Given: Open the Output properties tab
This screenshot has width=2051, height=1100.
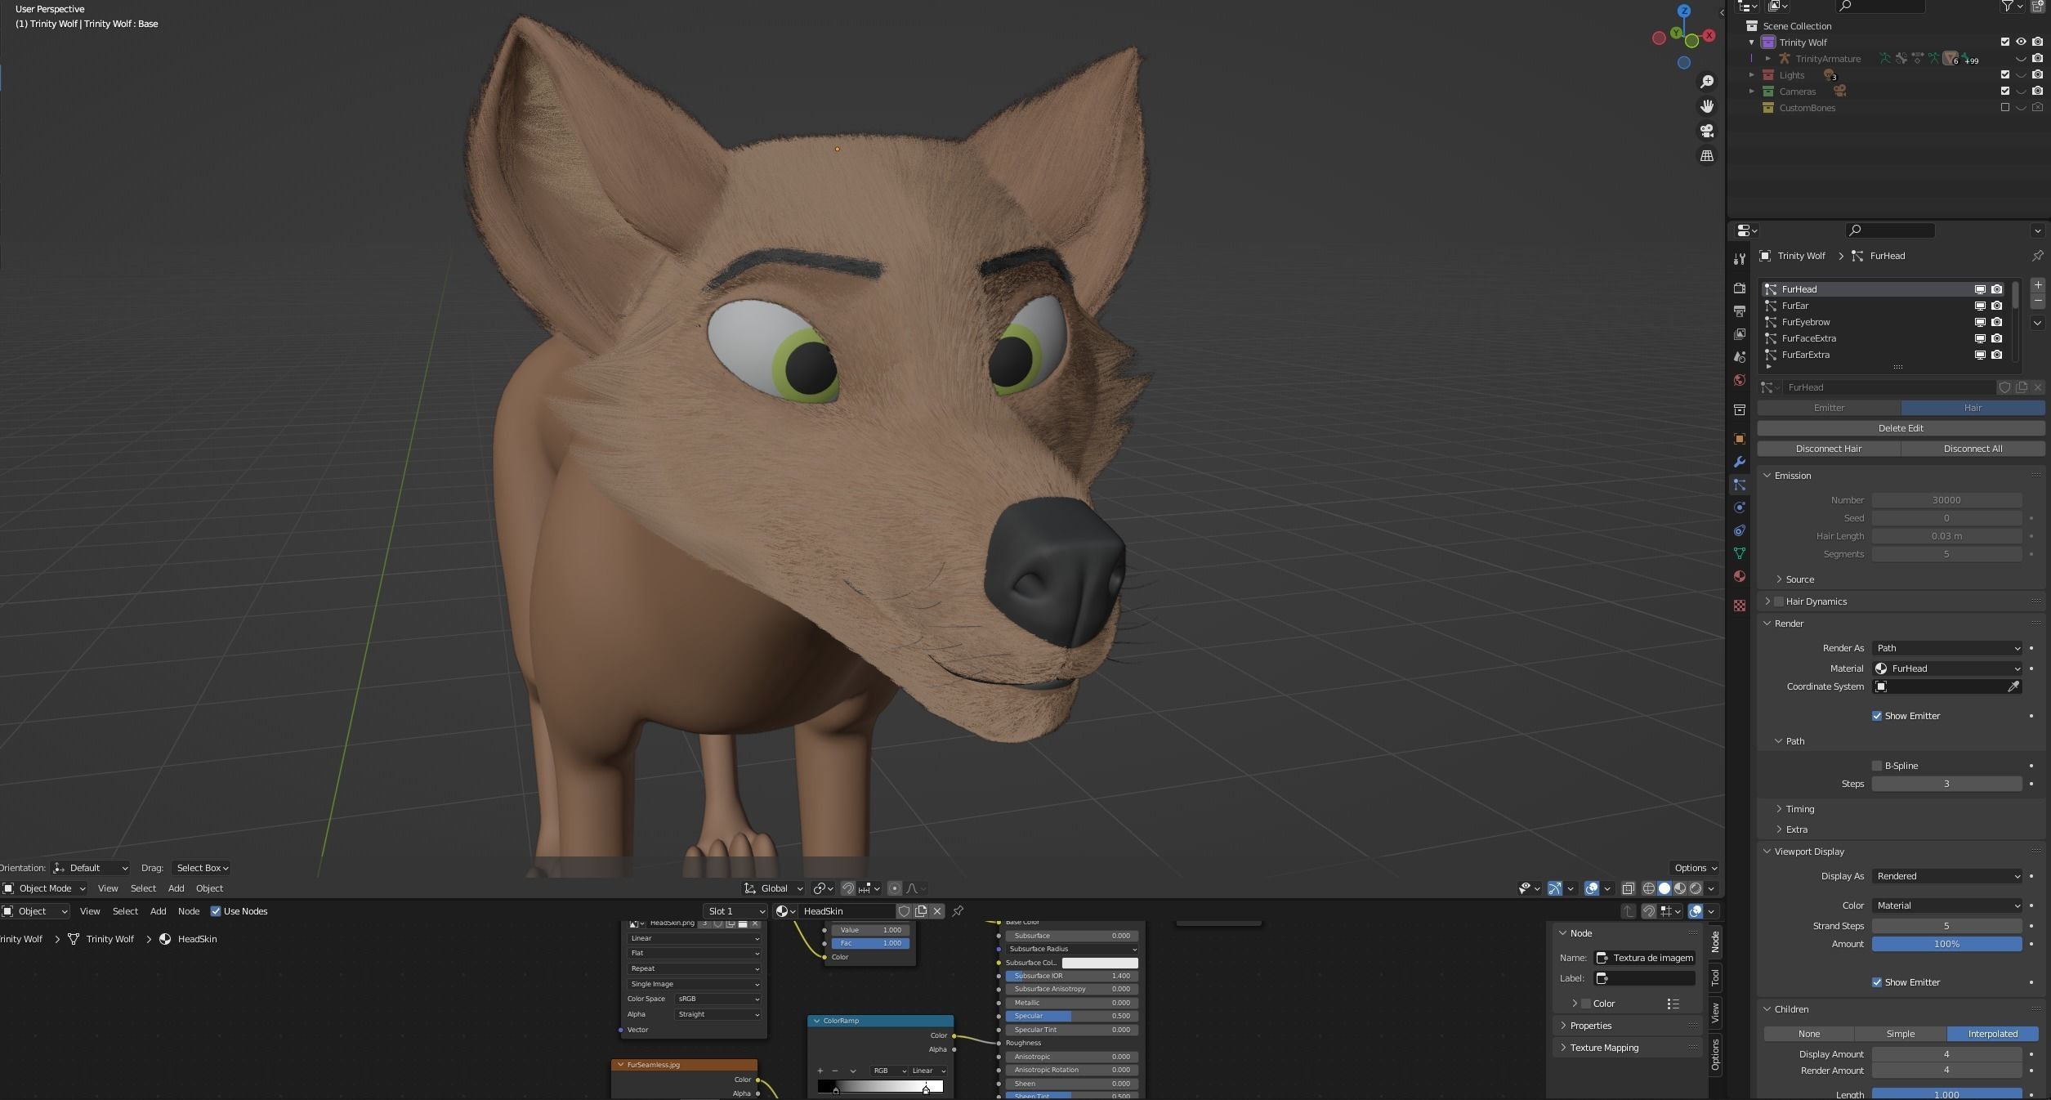Looking at the screenshot, I should pyautogui.click(x=1740, y=311).
